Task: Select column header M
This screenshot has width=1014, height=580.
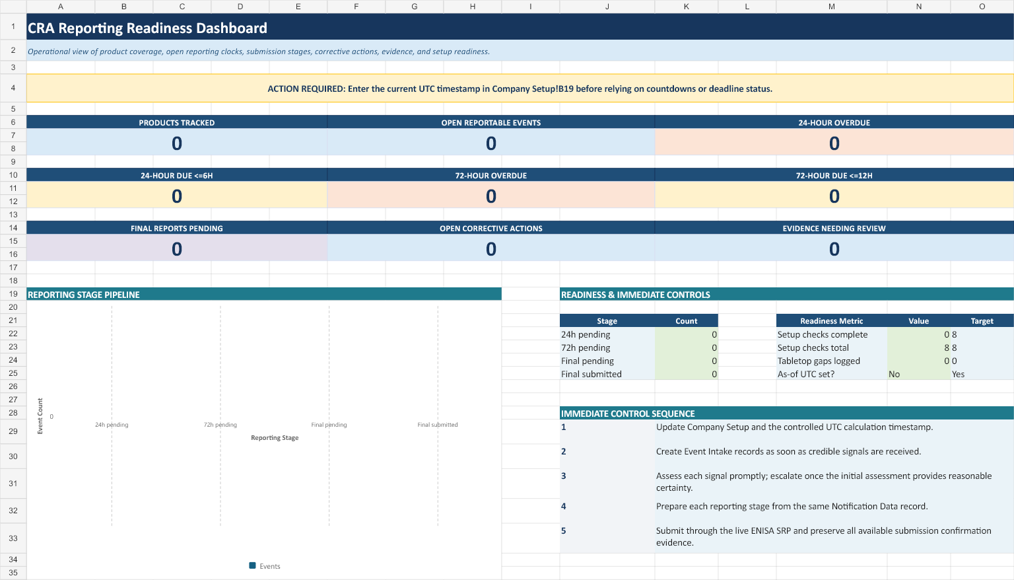Action: point(832,7)
